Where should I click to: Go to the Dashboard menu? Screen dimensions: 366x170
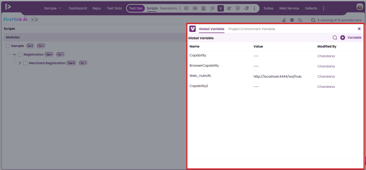coord(78,8)
